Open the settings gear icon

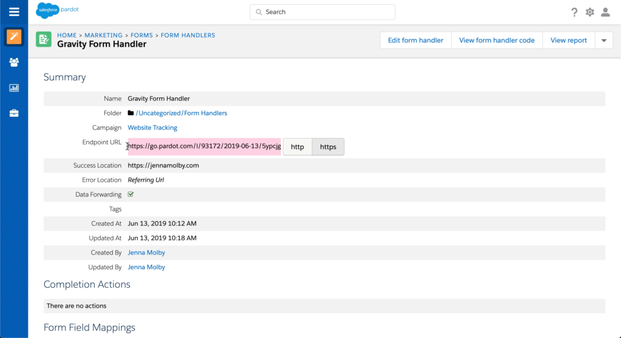point(589,12)
